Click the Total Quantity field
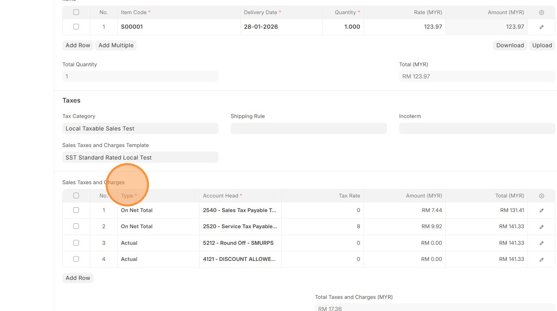Screen dimensions: 557x311 (x=140, y=76)
